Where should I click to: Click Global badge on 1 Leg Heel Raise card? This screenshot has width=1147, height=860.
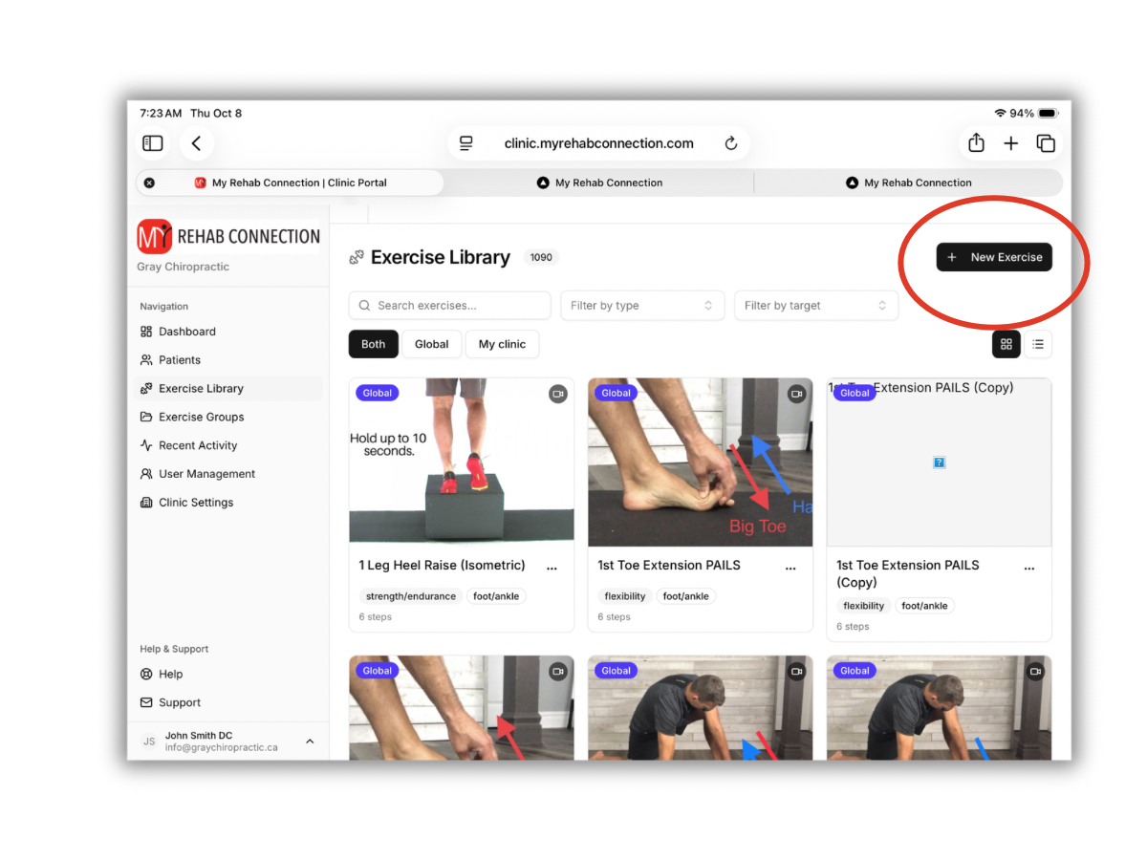tap(378, 393)
